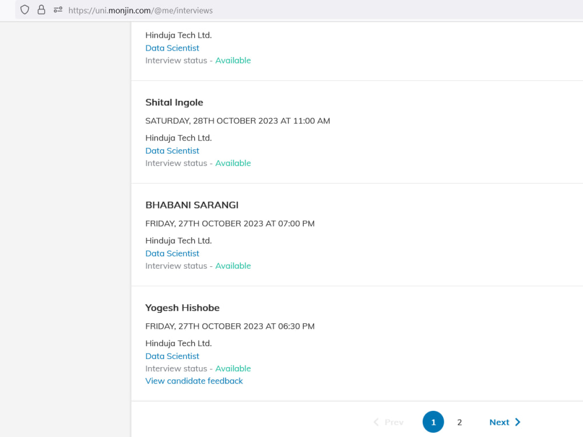Click FRIDAY, 27TH OCTOBER 2023 AT 07:00 PM

230,223
